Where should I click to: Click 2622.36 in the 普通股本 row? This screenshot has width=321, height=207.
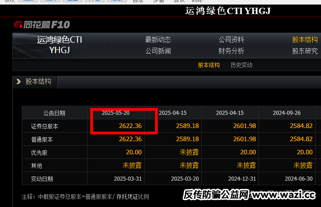click(130, 139)
